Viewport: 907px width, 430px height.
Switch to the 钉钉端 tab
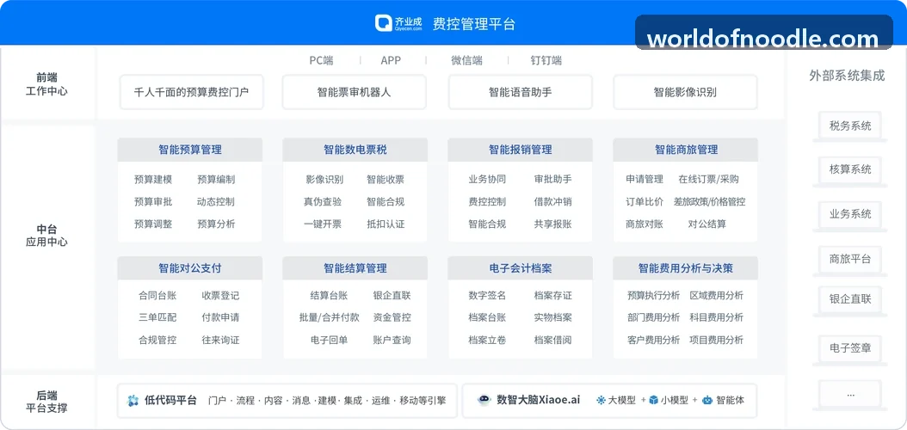546,60
